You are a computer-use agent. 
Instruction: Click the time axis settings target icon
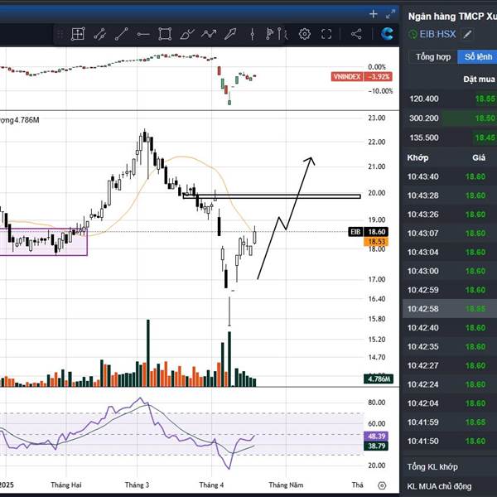pos(382,485)
